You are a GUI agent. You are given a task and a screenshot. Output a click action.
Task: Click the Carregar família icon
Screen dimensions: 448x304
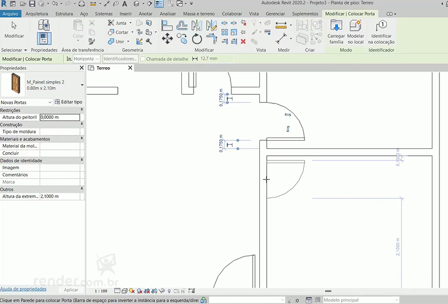click(336, 27)
